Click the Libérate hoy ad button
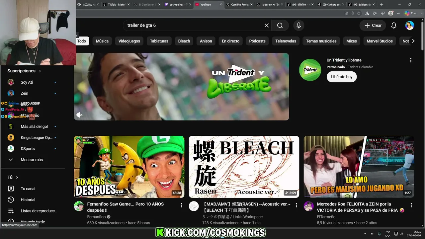Viewport: 425px width, 239px height. (x=342, y=77)
